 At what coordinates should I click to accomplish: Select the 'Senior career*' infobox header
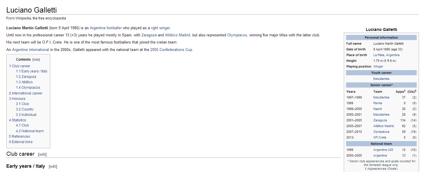pyautogui.click(x=381, y=85)
